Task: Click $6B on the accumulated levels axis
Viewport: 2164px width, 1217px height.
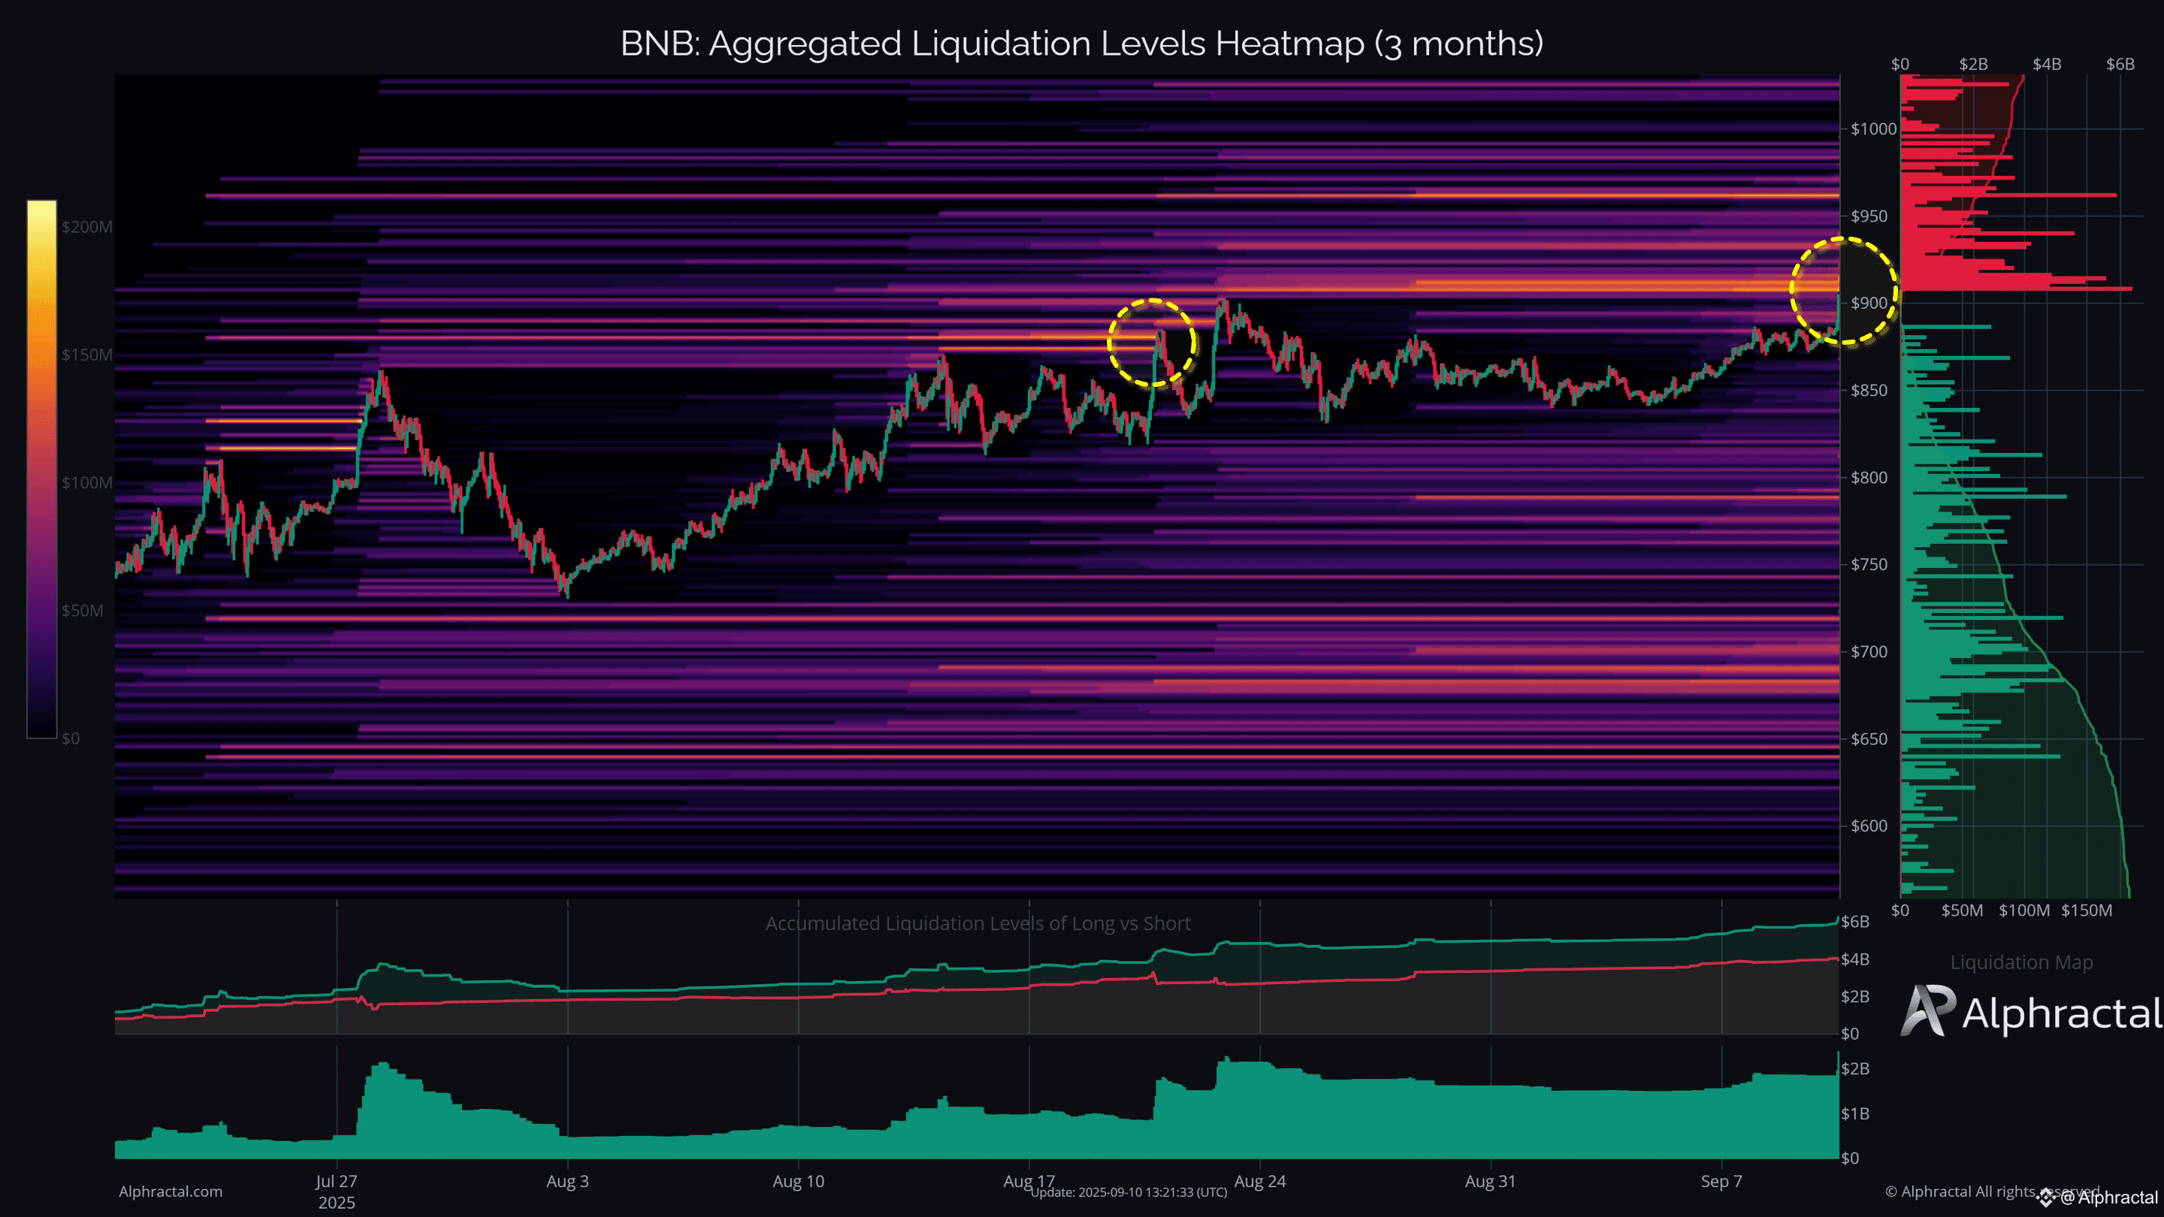Action: click(1855, 921)
